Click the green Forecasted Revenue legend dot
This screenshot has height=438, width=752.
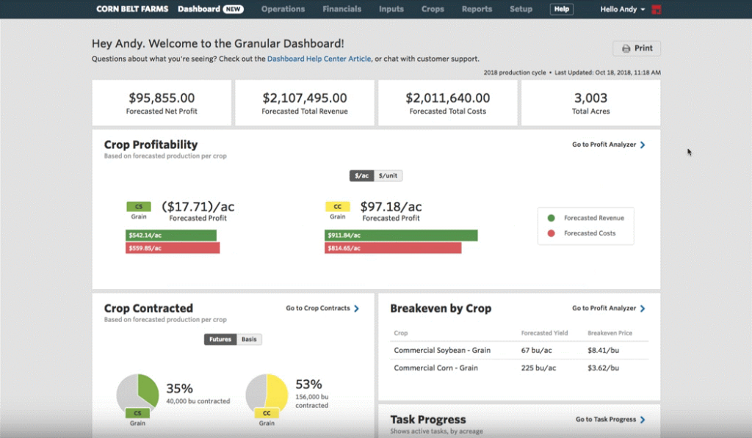pos(551,218)
